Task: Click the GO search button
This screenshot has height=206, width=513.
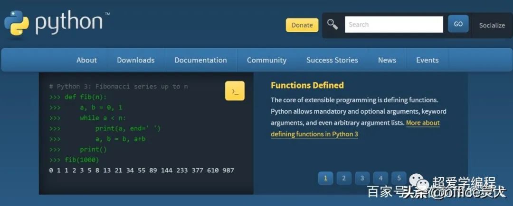Action: click(x=458, y=24)
